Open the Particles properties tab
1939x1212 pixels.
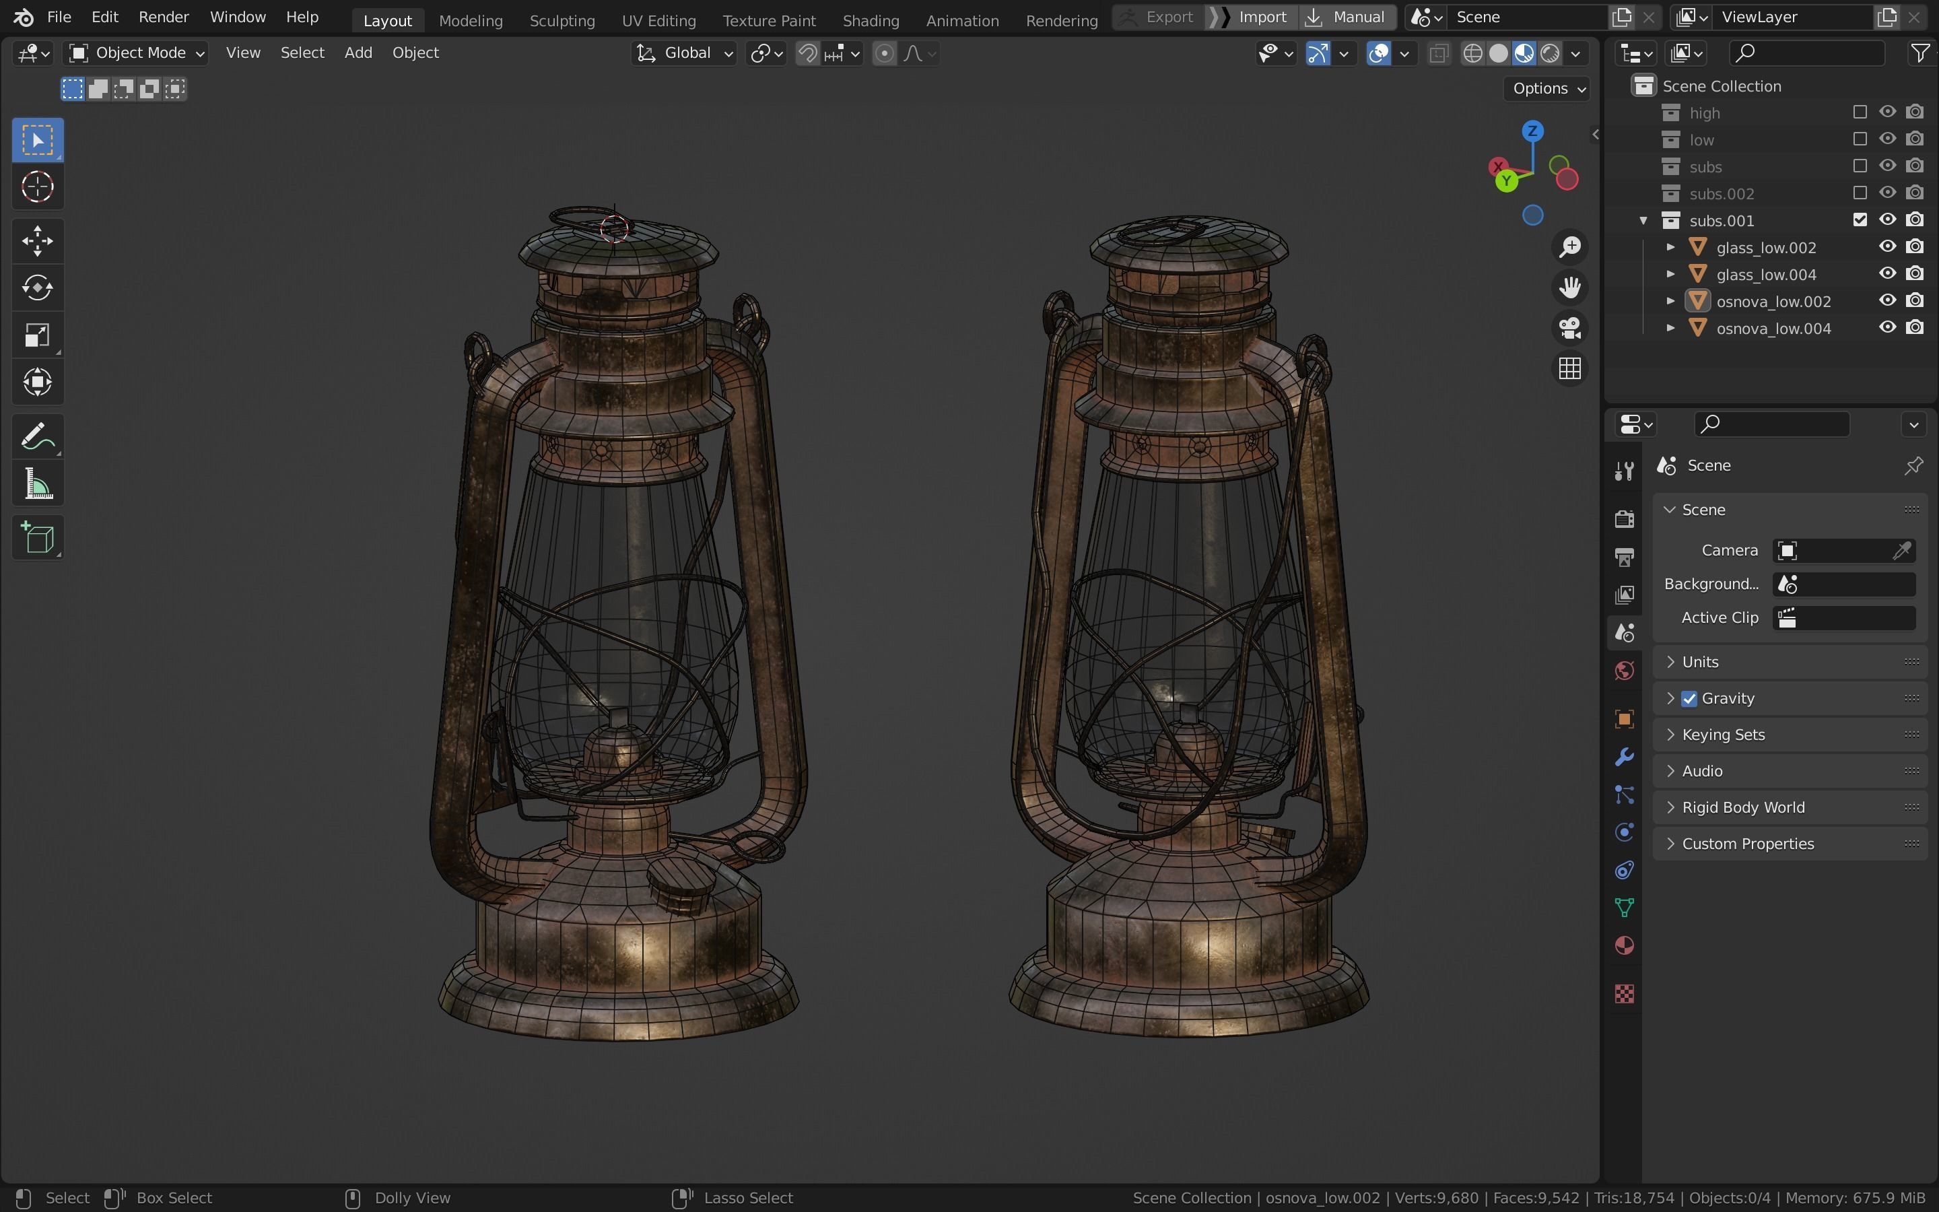pos(1624,795)
